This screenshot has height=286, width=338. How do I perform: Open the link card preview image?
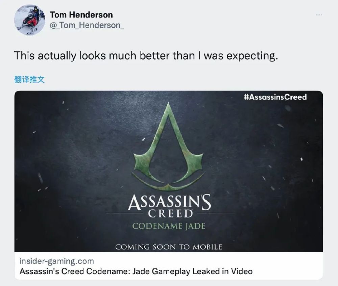[169, 171]
